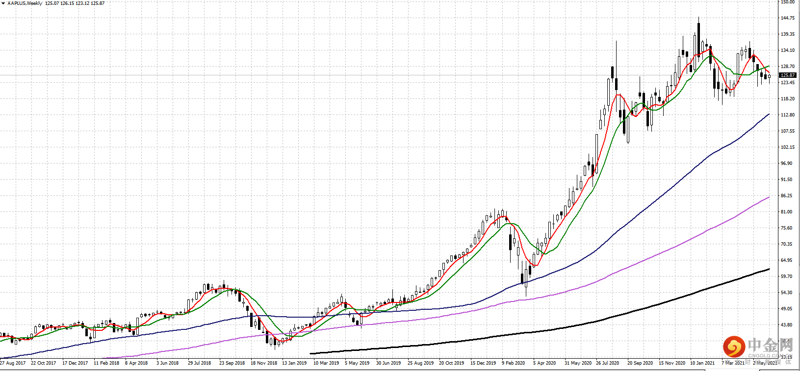Click the 31 May 2020 date label
This screenshot has width=800, height=371.
[x=578, y=363]
